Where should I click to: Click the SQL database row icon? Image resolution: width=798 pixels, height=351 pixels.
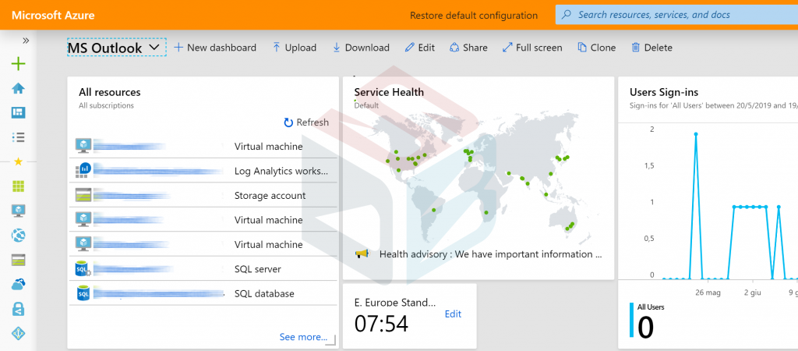point(83,293)
